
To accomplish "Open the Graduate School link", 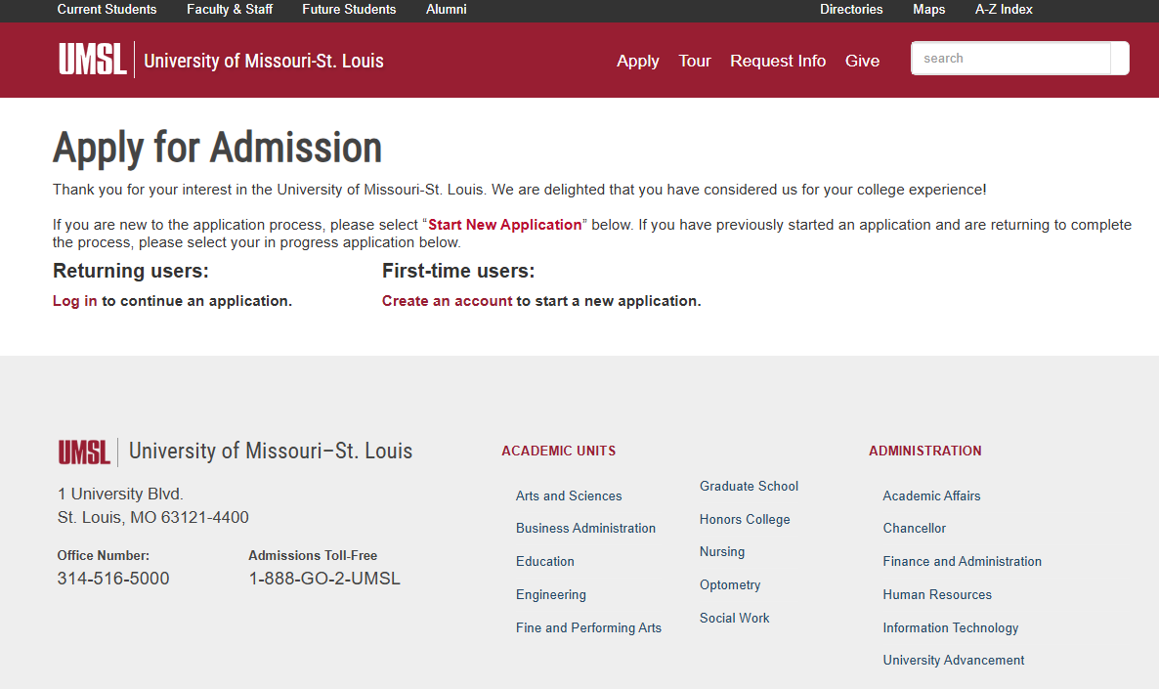I will (x=749, y=486).
